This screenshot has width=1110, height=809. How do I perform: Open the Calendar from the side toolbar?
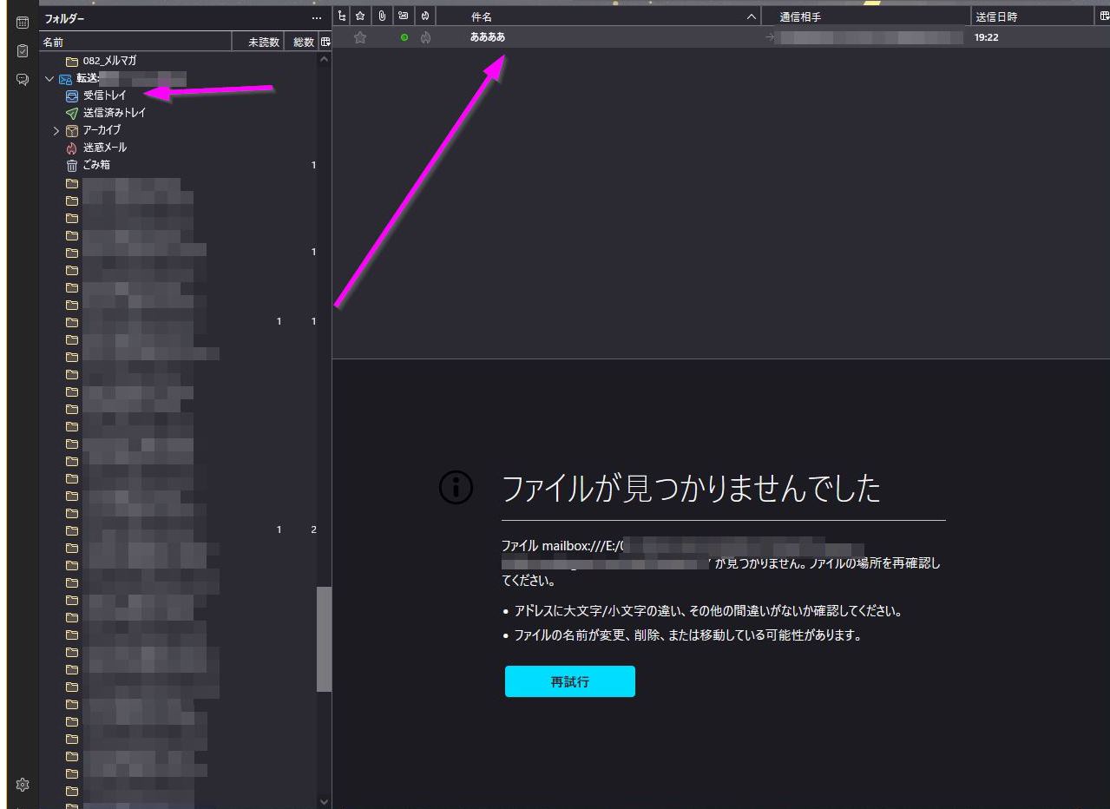(23, 23)
